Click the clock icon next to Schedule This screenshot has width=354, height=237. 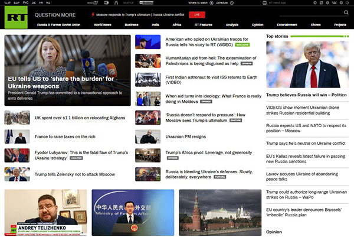[x=232, y=3]
